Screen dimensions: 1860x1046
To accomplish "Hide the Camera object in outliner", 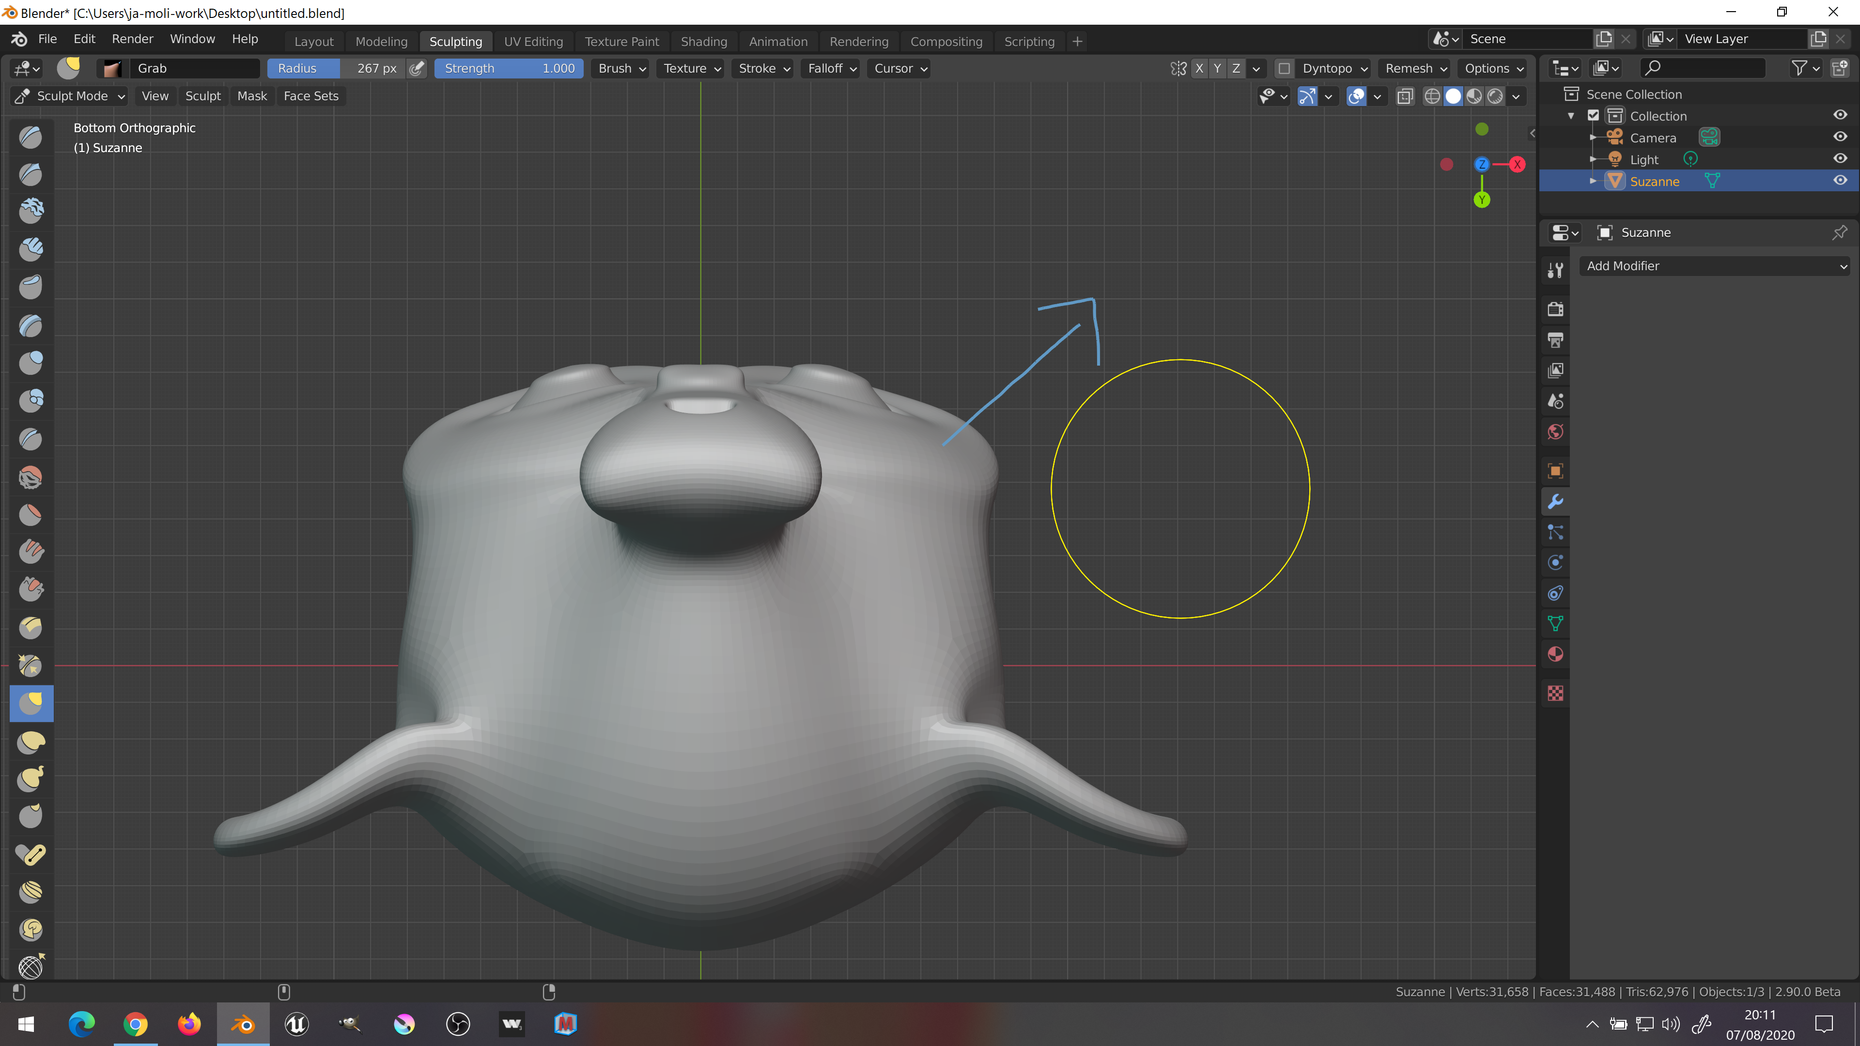I will pyautogui.click(x=1840, y=137).
